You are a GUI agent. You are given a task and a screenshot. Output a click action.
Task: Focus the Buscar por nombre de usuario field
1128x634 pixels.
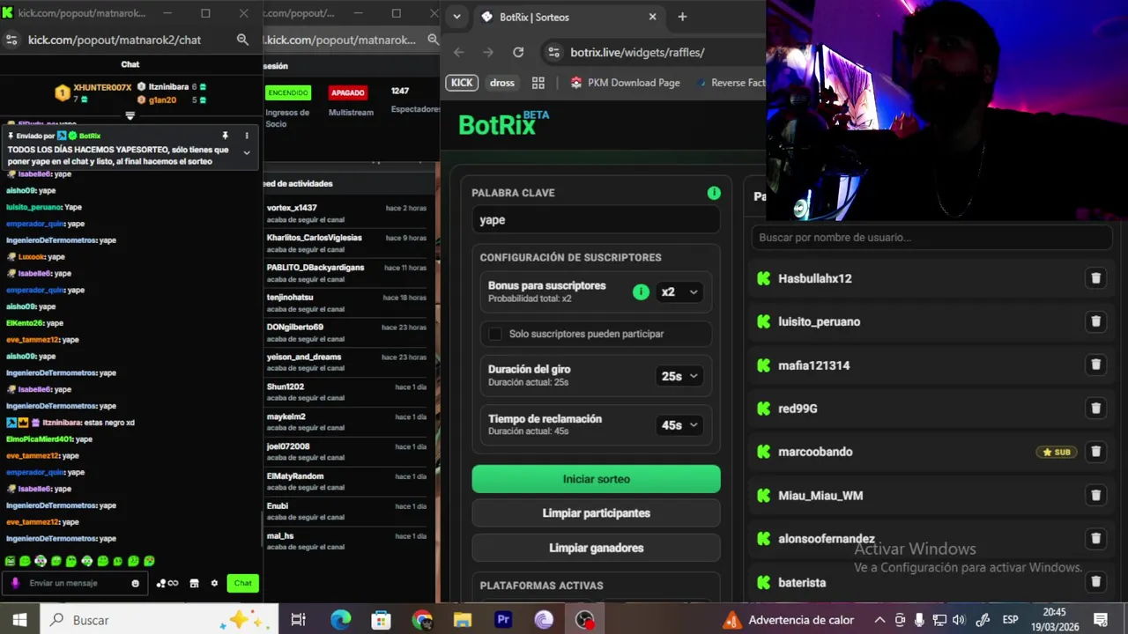(931, 237)
